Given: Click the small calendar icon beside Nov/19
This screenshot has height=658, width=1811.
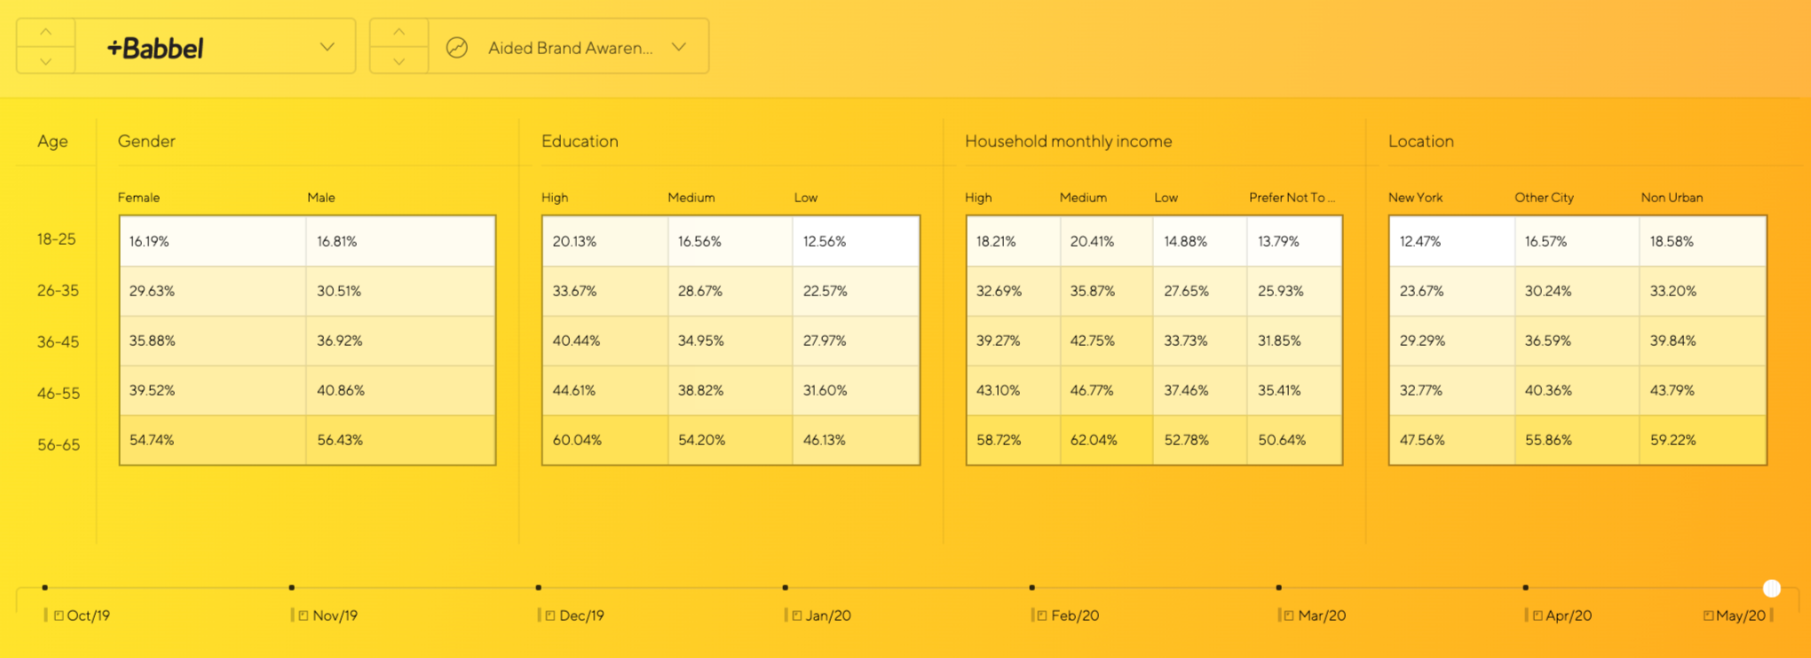Looking at the screenshot, I should [304, 615].
